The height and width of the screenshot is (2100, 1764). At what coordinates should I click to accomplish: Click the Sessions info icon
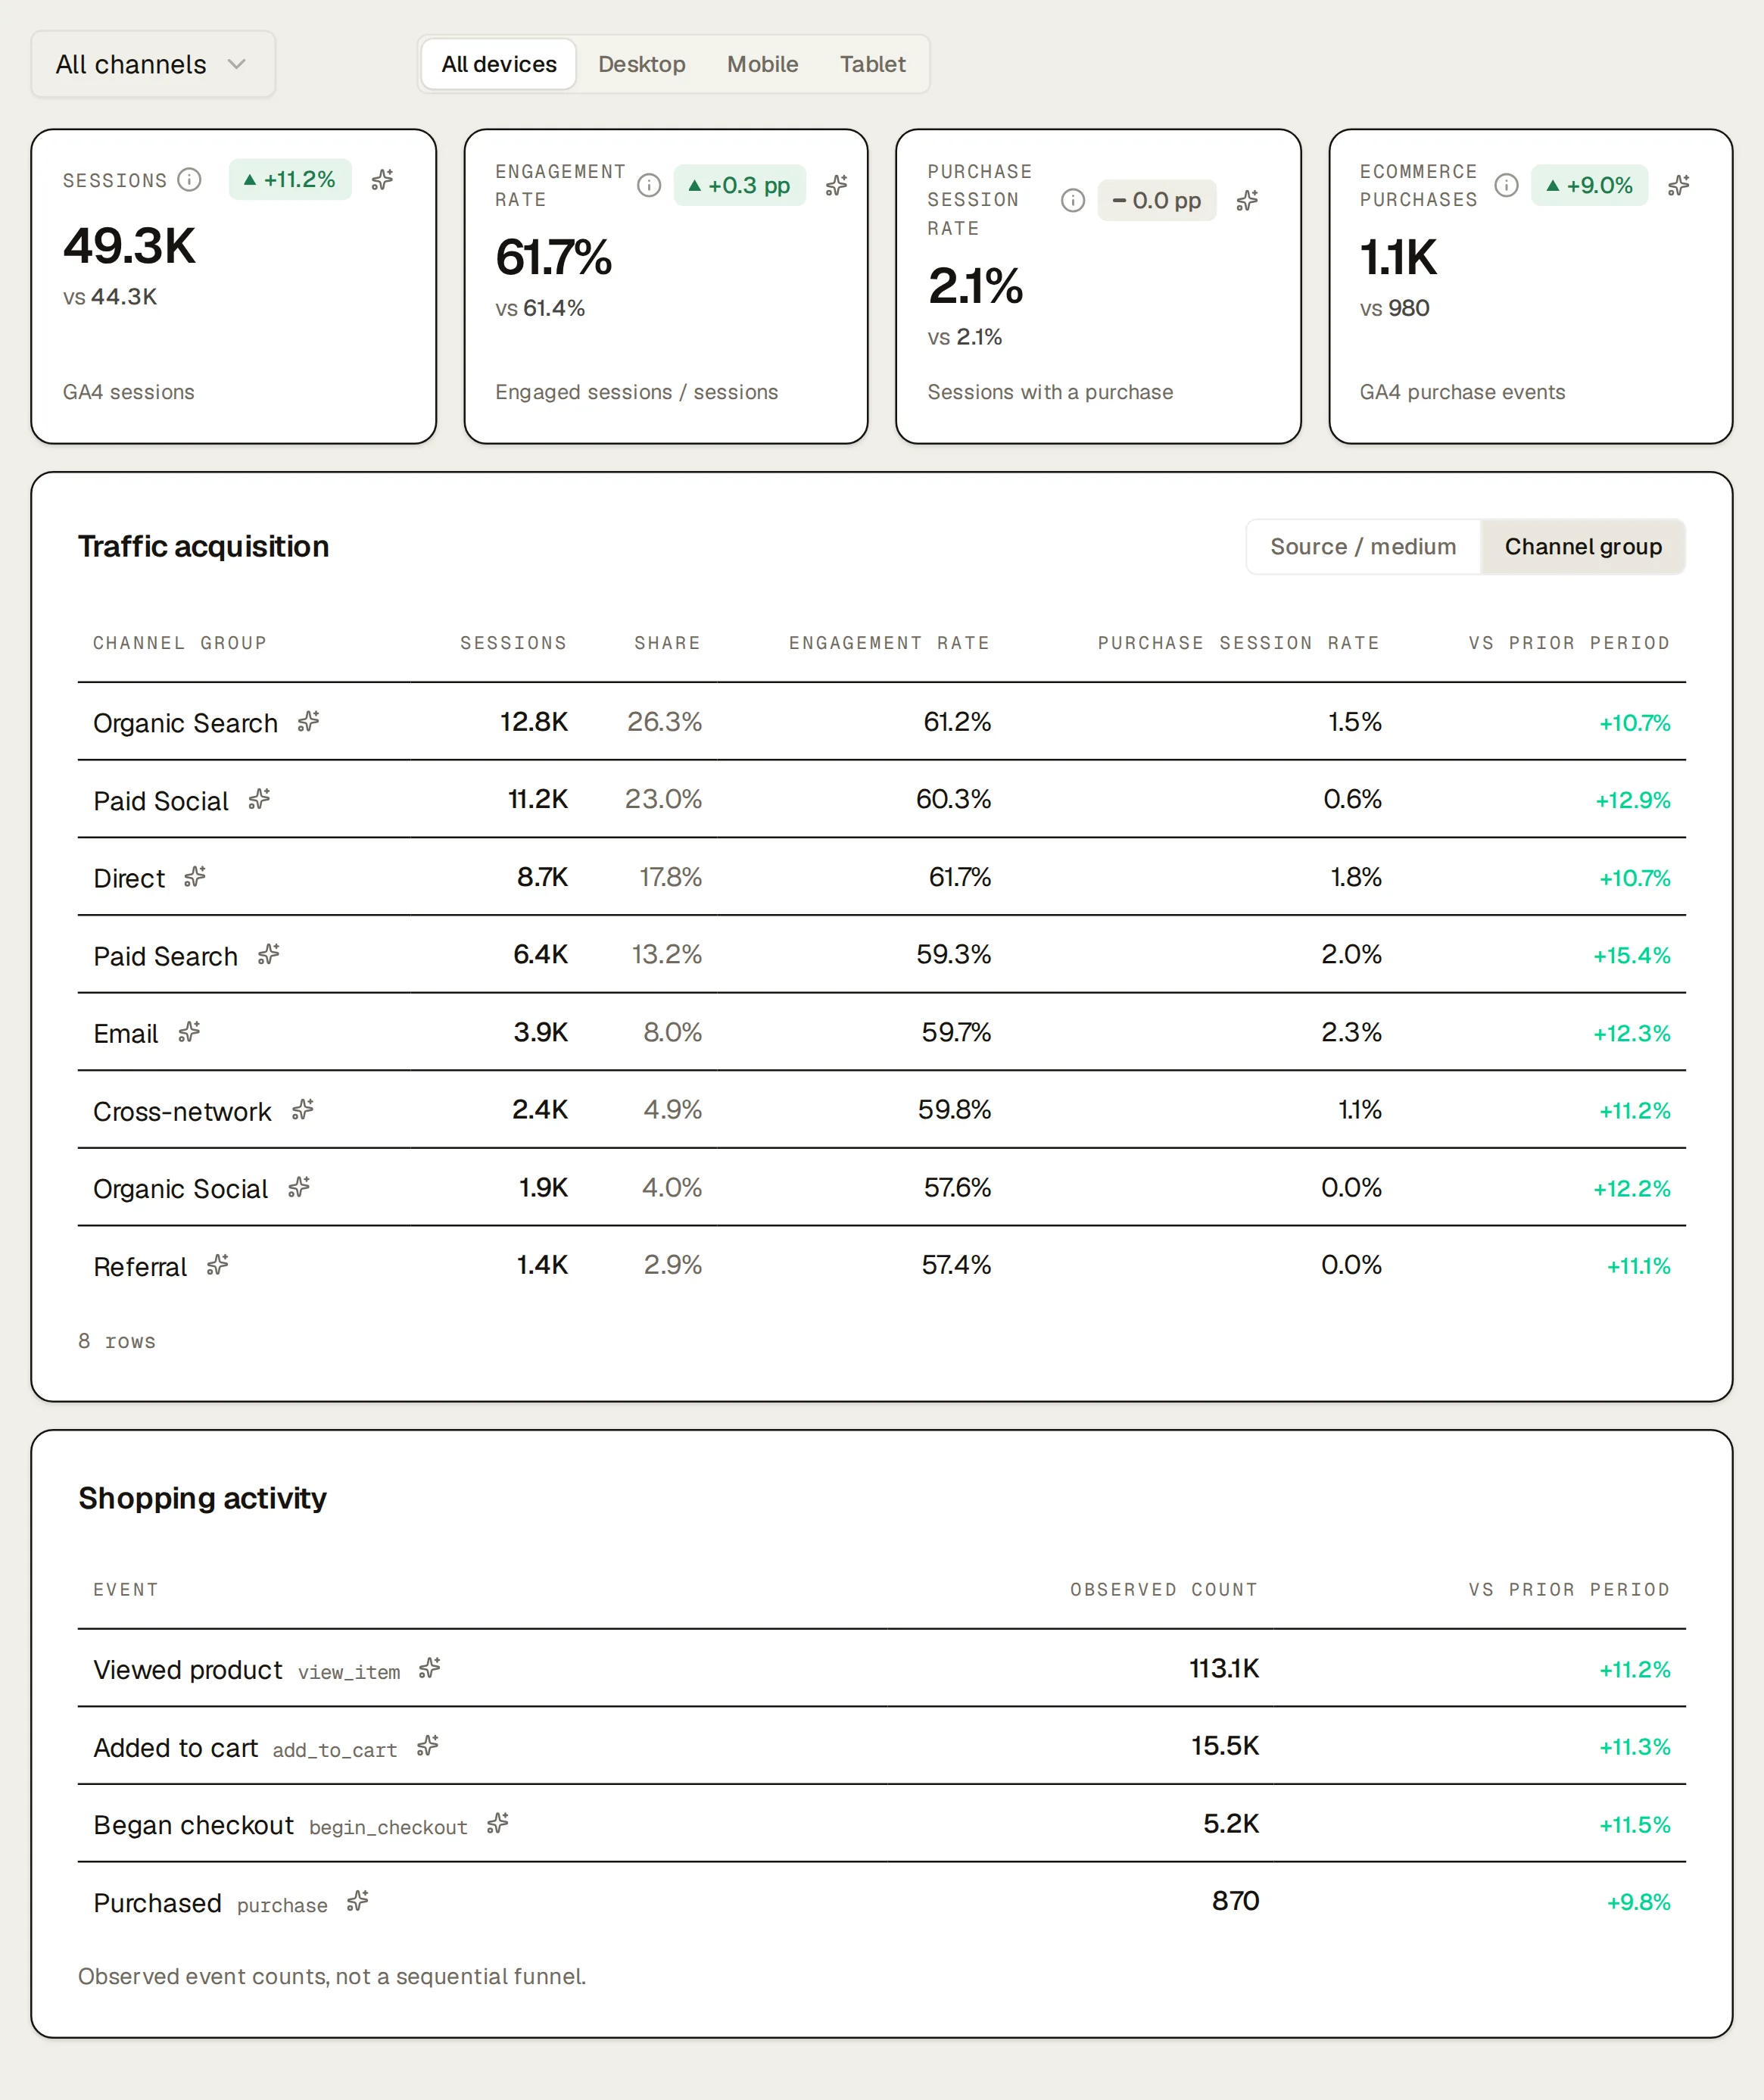pyautogui.click(x=190, y=180)
